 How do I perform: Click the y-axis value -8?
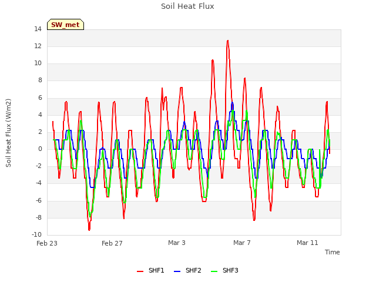(x=39, y=218)
